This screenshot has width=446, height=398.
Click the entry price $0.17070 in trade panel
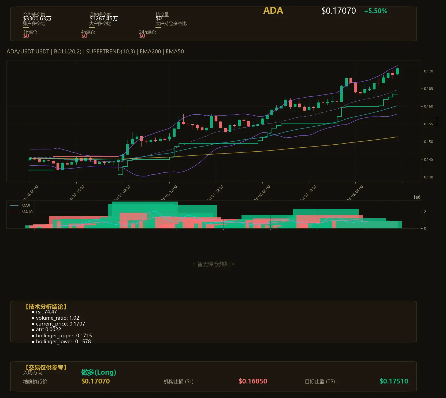[96, 381]
